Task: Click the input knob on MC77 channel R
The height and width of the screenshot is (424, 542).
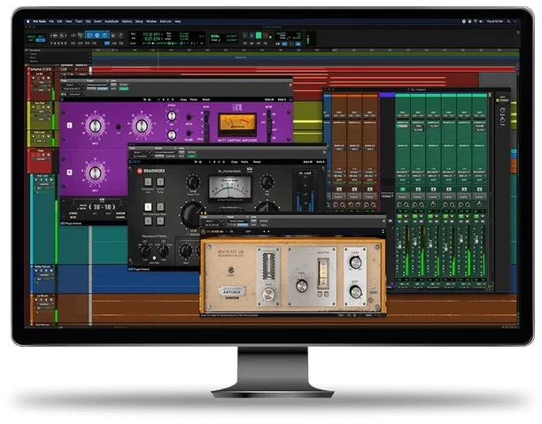Action: point(95,173)
